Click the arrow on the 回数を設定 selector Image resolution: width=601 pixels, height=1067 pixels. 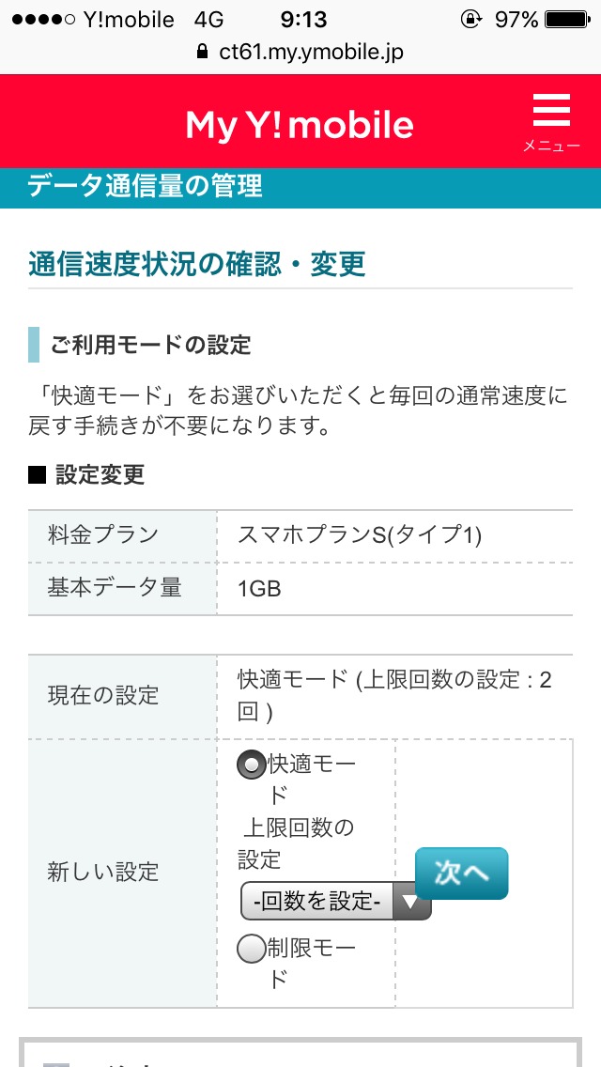tap(411, 902)
